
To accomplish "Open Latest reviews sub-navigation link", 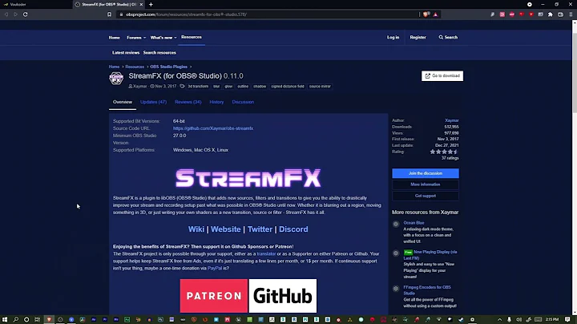I will click(126, 53).
